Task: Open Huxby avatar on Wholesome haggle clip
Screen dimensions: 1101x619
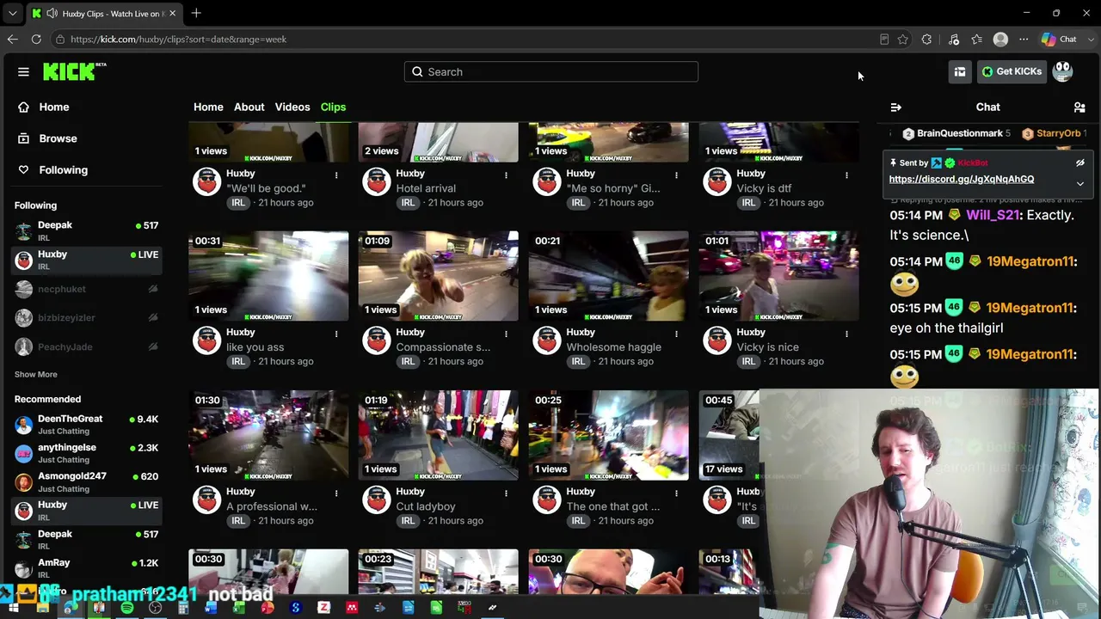Action: [x=546, y=341]
